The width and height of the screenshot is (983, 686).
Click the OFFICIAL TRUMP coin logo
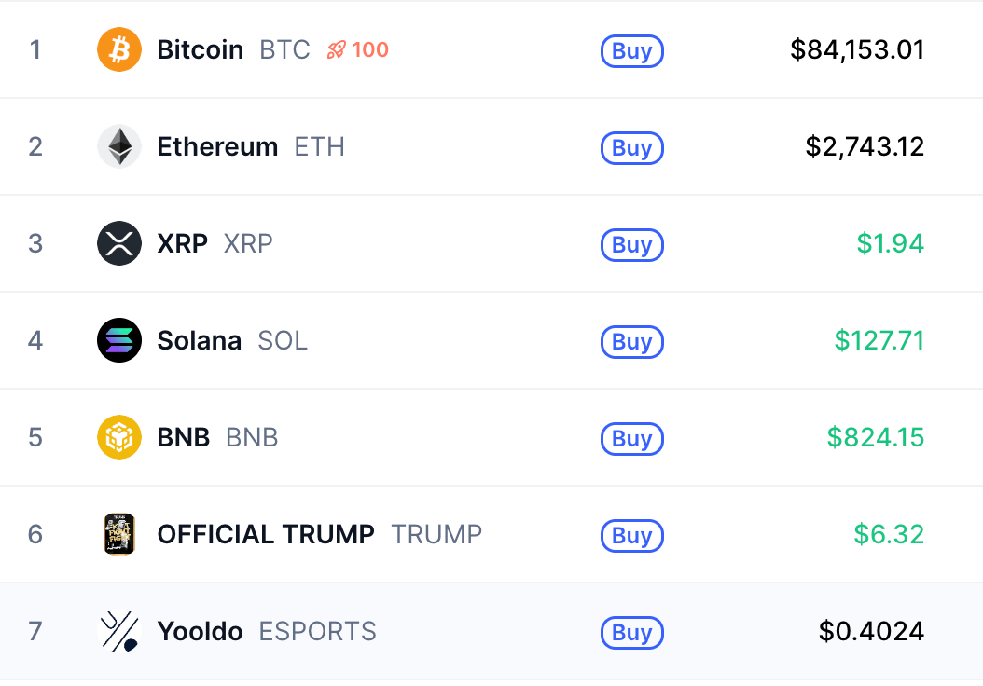click(x=119, y=534)
